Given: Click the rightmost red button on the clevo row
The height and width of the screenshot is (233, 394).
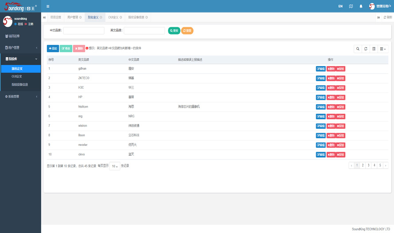Looking at the screenshot, I should pos(340,154).
